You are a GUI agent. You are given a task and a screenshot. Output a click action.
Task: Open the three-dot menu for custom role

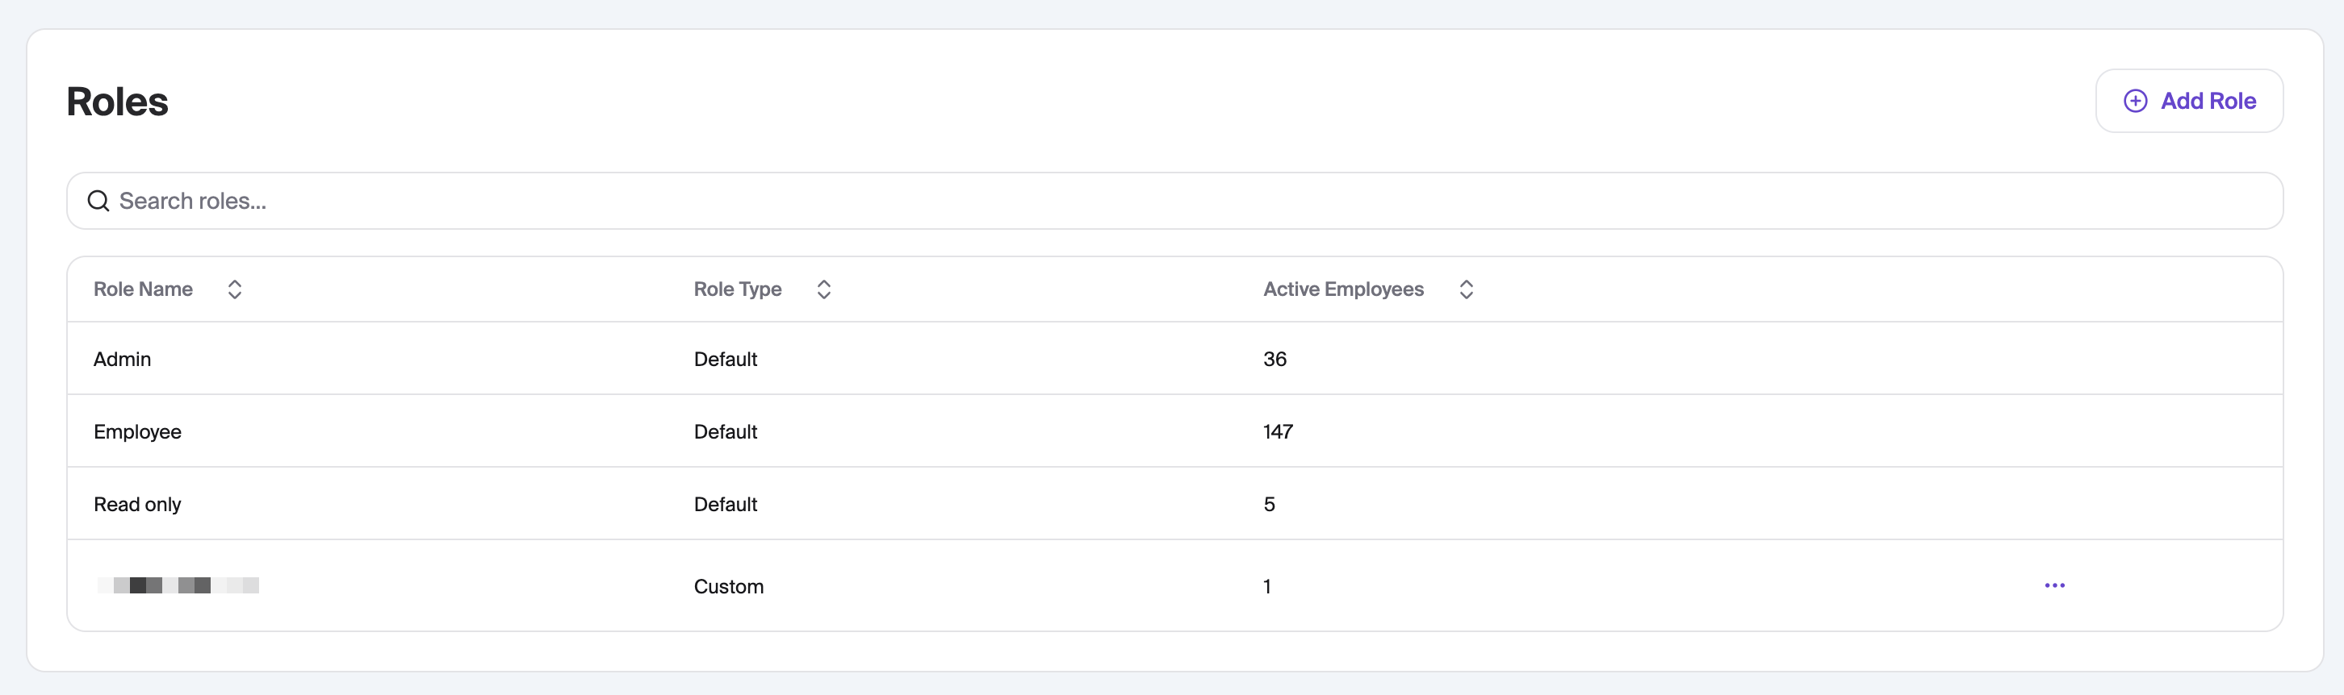2053,585
